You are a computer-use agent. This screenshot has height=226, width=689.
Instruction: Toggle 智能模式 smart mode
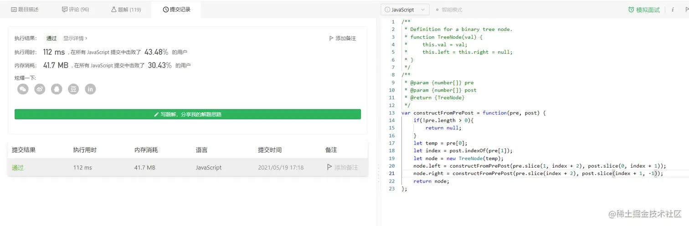pos(449,10)
